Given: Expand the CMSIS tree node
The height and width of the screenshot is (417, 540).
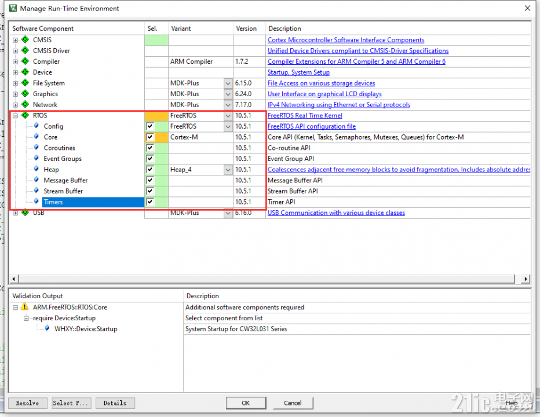Looking at the screenshot, I should coord(16,40).
